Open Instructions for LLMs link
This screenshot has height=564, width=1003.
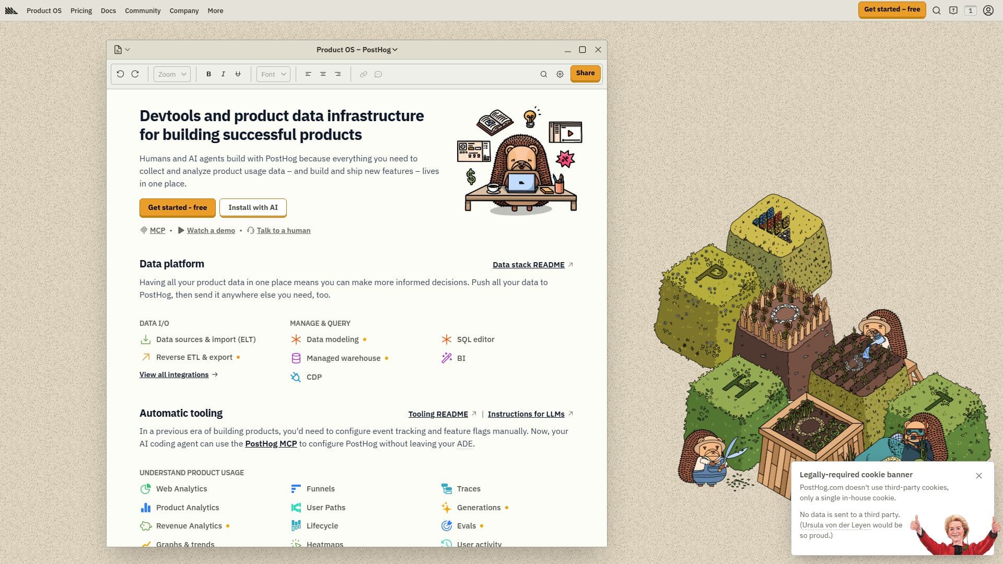[526, 414]
